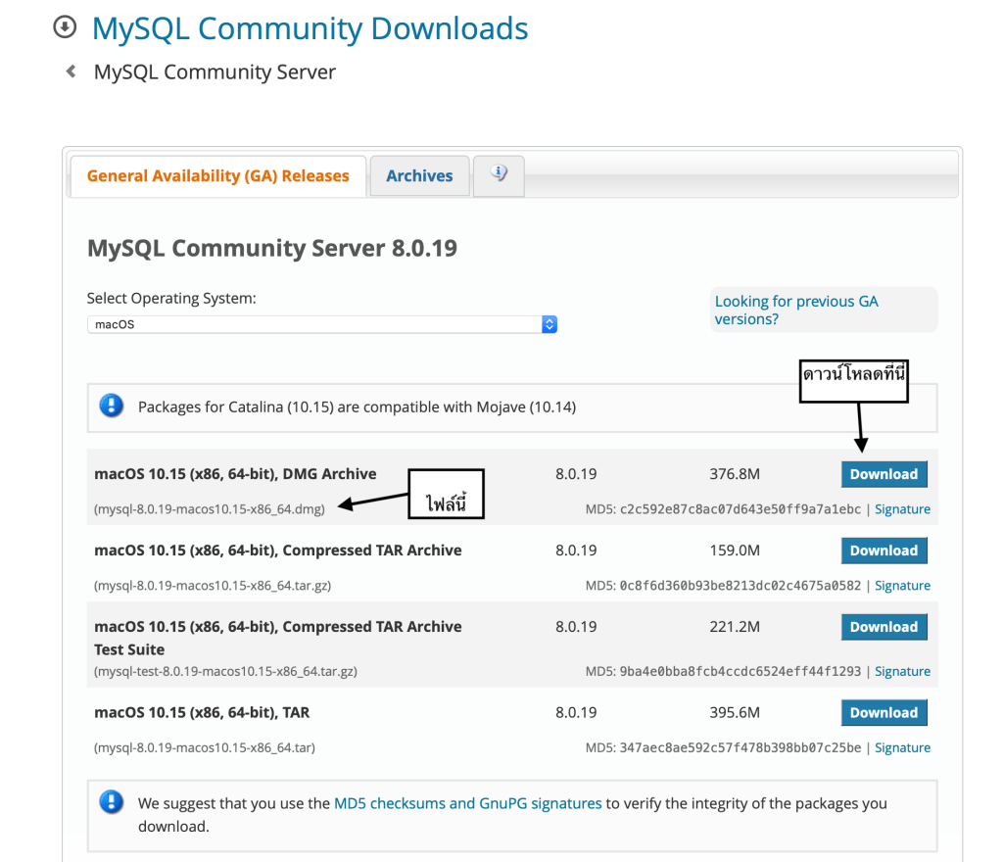The width and height of the screenshot is (1003, 862).
Task: Switch to General Availability (GA) Releases tab
Action: [217, 176]
